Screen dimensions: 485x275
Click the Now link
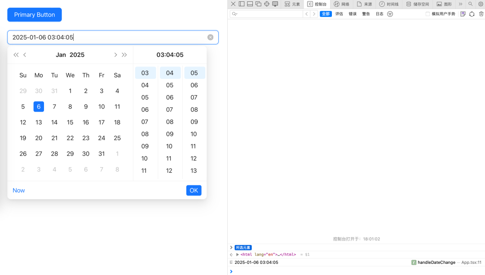point(18,190)
